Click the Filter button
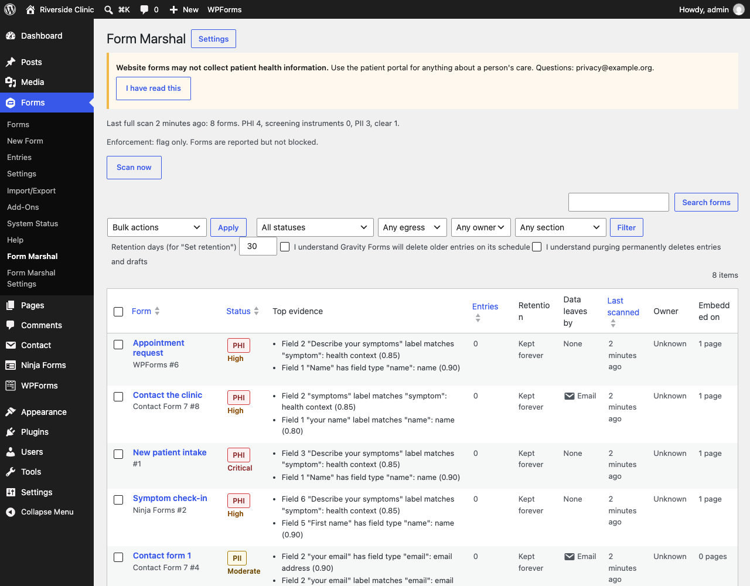 (x=626, y=227)
